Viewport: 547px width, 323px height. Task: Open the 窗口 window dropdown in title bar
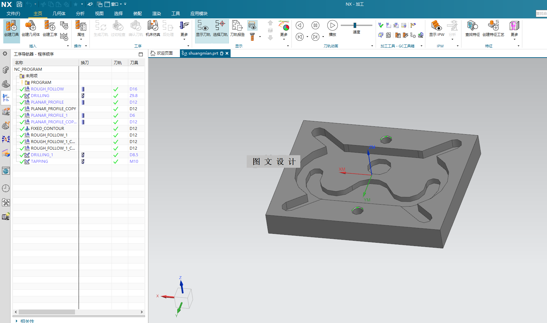coord(114,4)
